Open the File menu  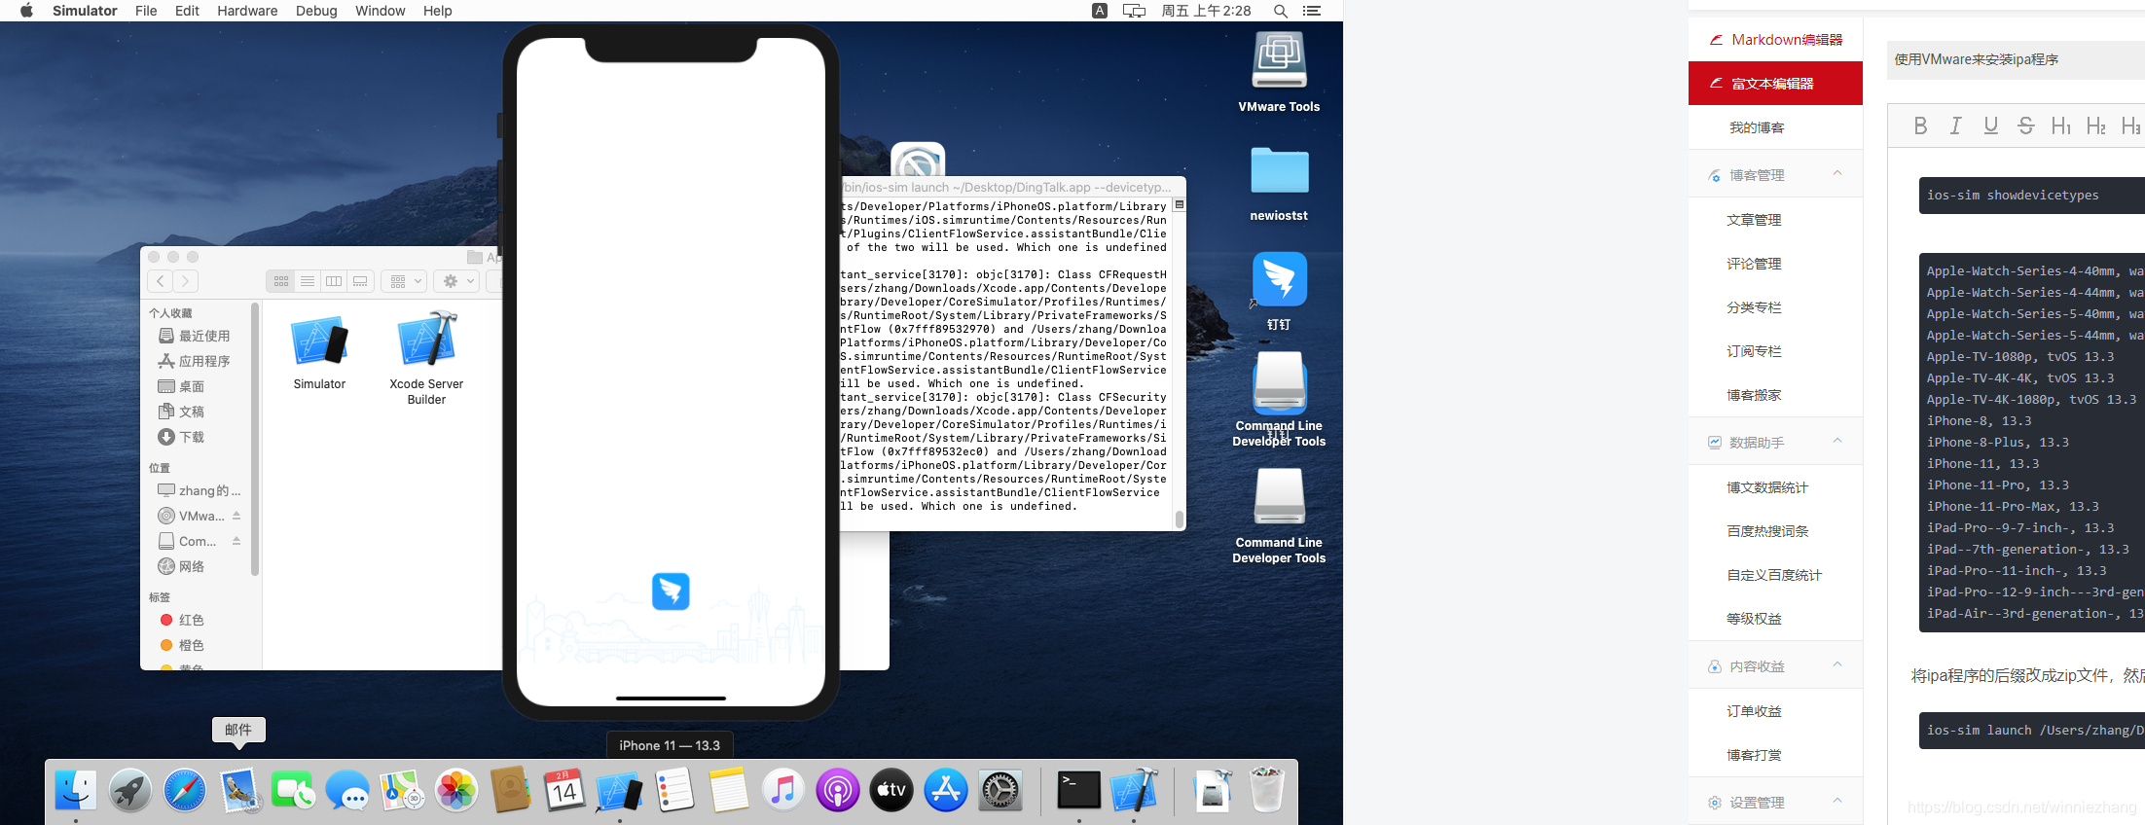pyautogui.click(x=146, y=11)
